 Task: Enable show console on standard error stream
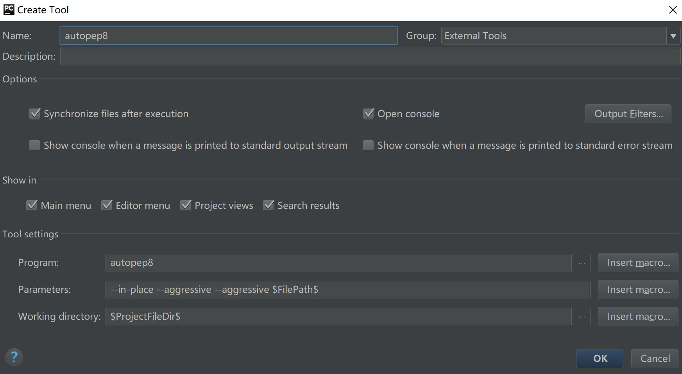369,146
